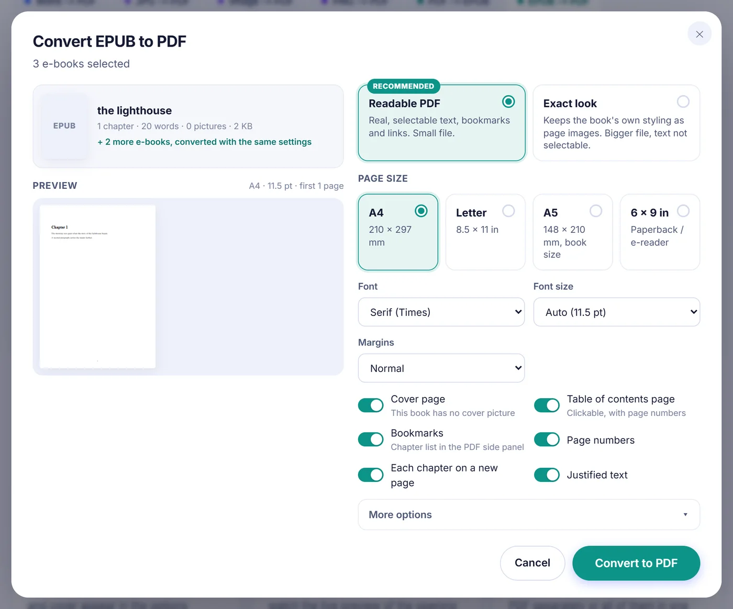Choose 6 × 9 in page size
This screenshot has width=733, height=609.
coord(660,232)
